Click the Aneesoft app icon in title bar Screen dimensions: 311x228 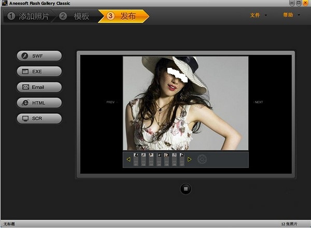coord(4,3)
